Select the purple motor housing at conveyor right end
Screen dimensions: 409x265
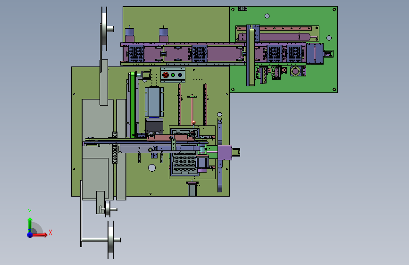[315, 54]
